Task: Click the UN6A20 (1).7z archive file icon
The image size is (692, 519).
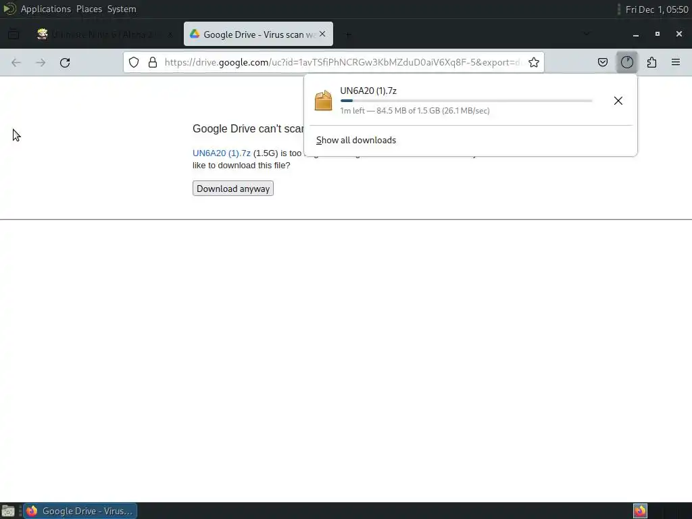Action: pos(324,101)
